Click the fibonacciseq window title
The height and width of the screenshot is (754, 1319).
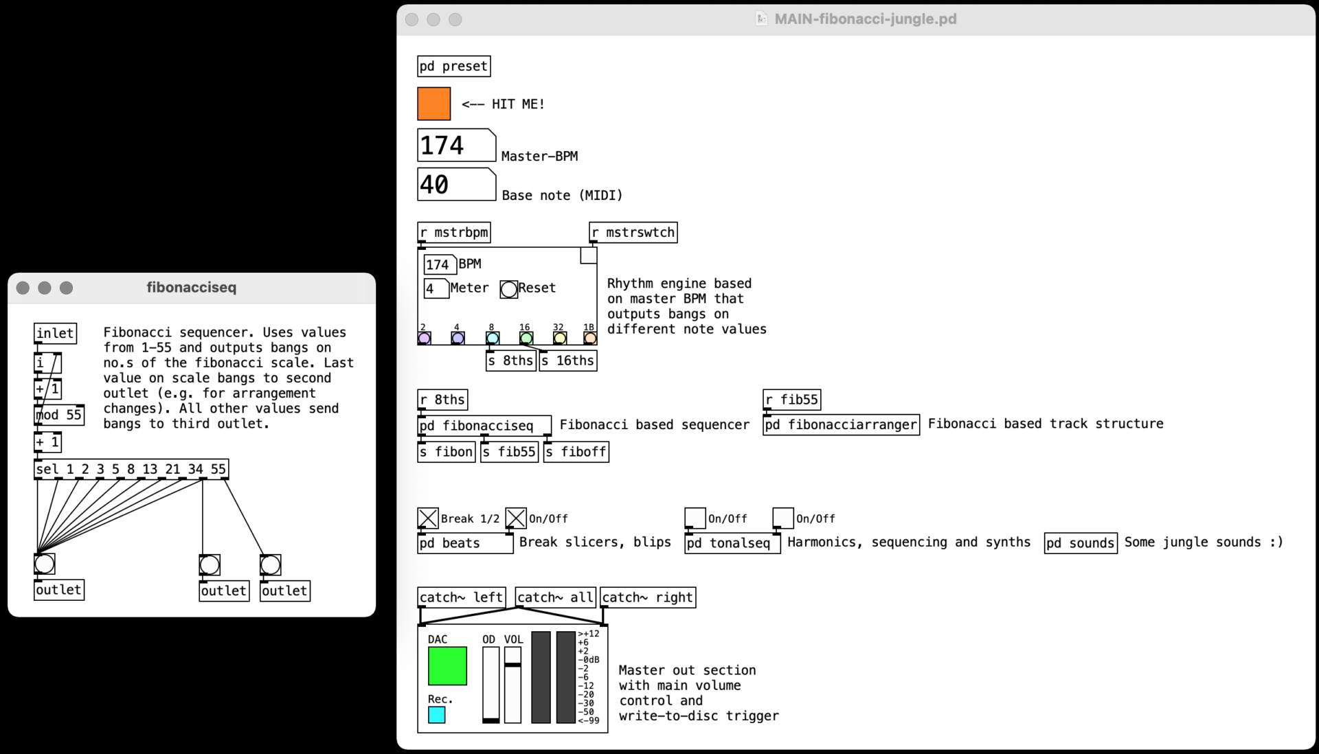[192, 288]
